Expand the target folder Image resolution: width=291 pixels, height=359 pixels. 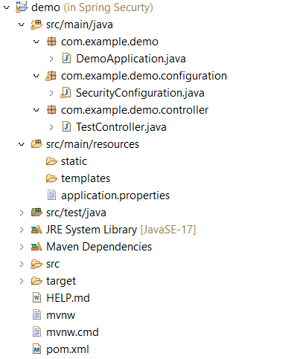(x=22, y=281)
